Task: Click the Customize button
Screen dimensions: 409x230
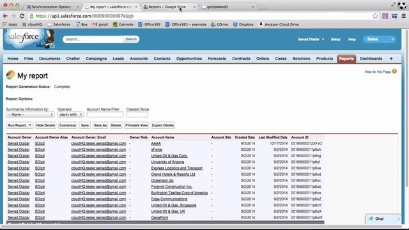Action: click(68, 125)
